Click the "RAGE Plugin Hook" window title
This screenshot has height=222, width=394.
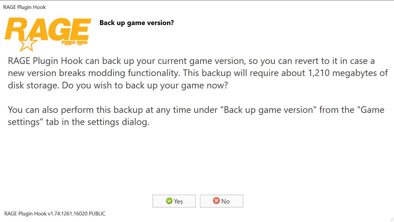pyautogui.click(x=25, y=7)
